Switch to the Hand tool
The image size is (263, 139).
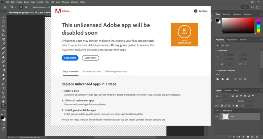click(x=3, y=101)
